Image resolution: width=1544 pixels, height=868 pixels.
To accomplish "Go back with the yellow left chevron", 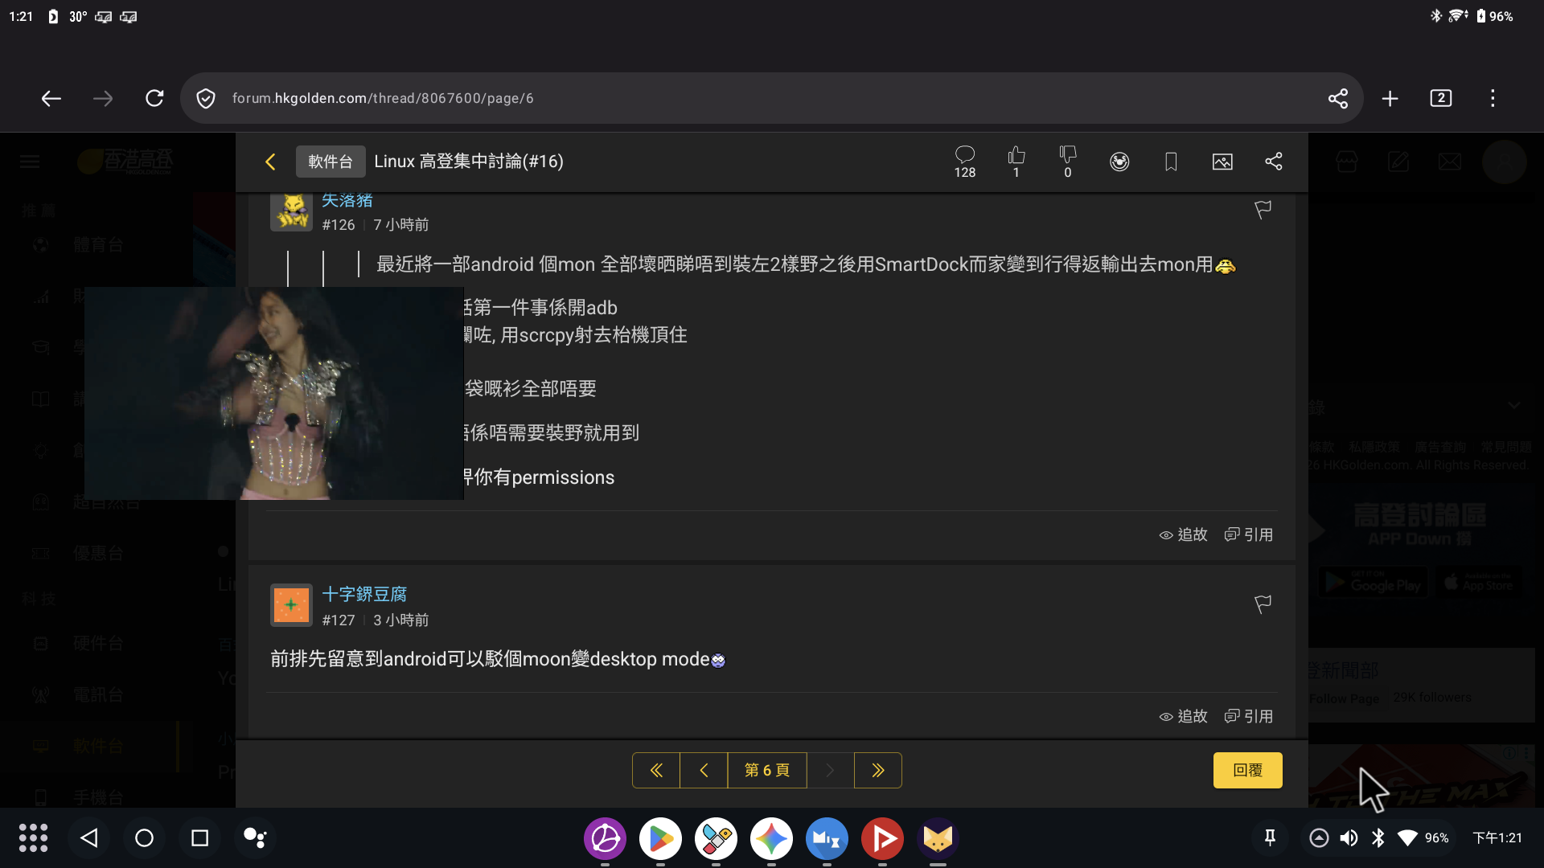I will pos(270,162).
